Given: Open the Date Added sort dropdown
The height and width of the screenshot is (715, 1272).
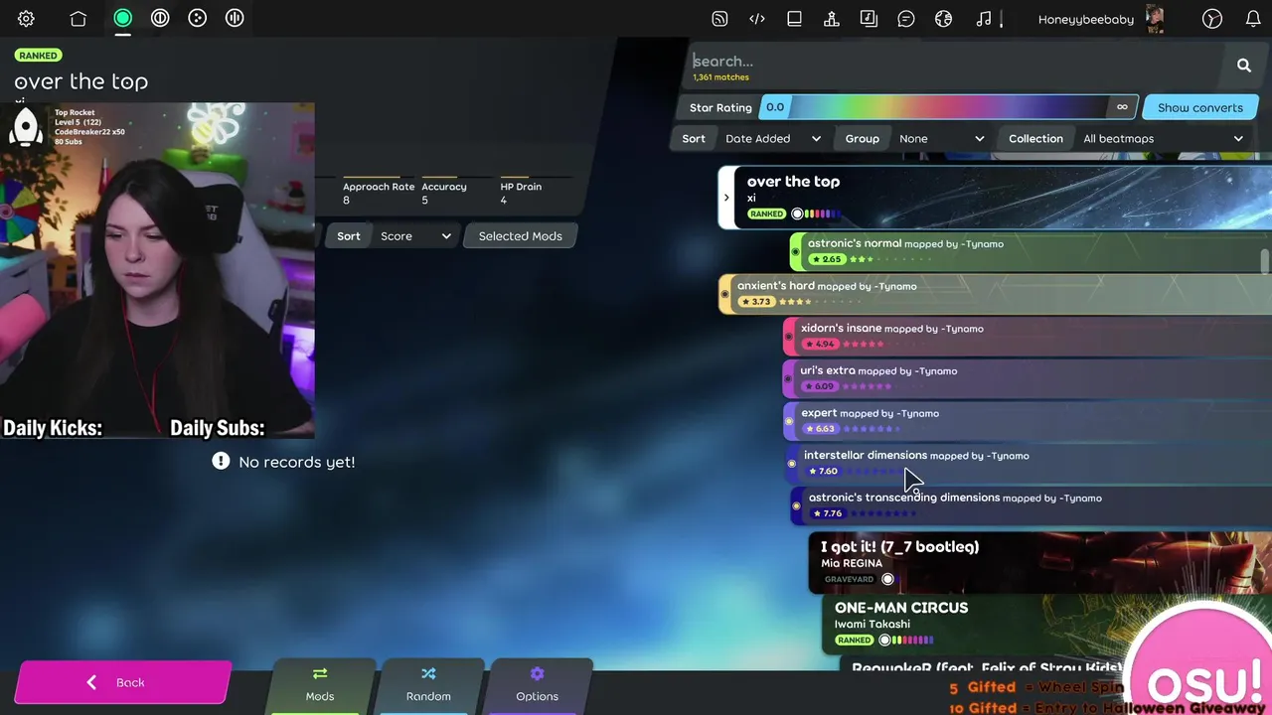Looking at the screenshot, I should point(773,139).
